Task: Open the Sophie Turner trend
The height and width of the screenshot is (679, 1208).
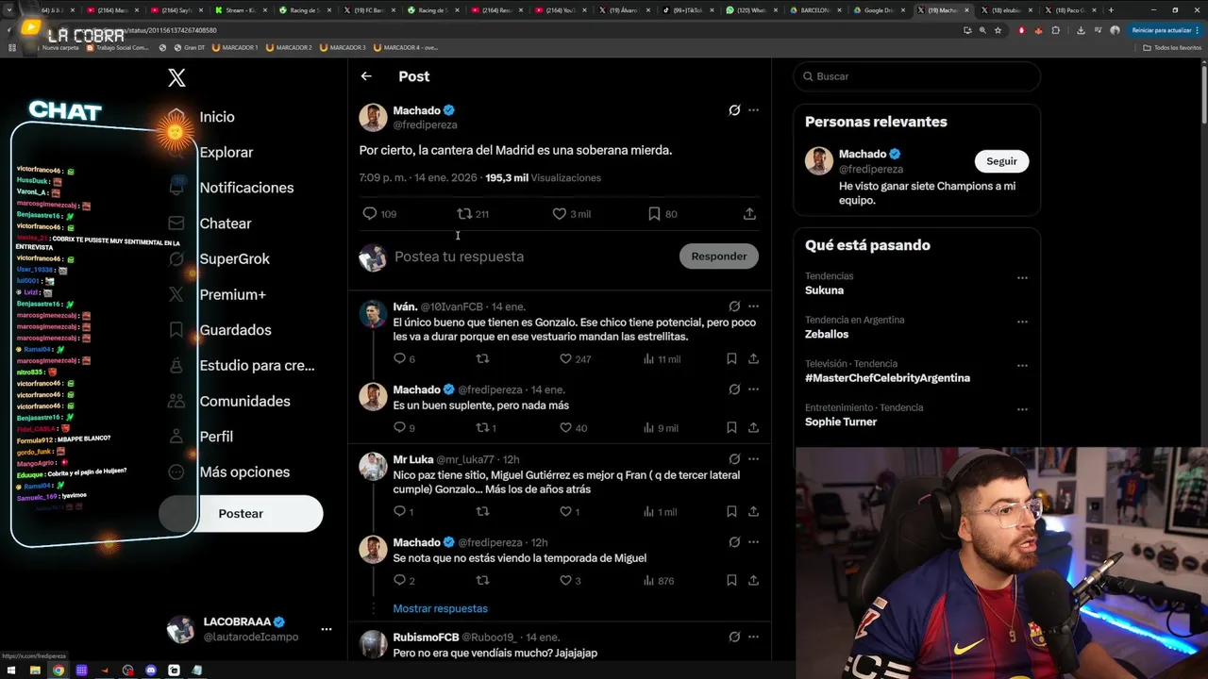Action: (x=841, y=422)
